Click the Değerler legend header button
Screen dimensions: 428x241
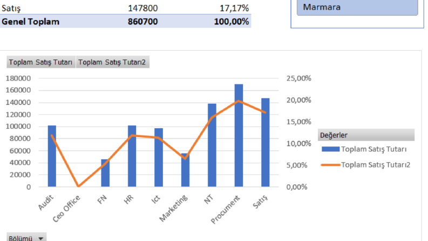tap(366, 135)
